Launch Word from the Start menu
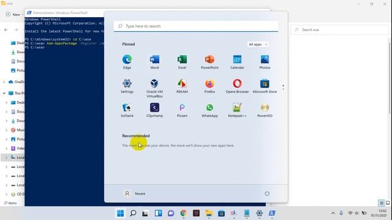This screenshot has height=220, width=392. coord(154,62)
